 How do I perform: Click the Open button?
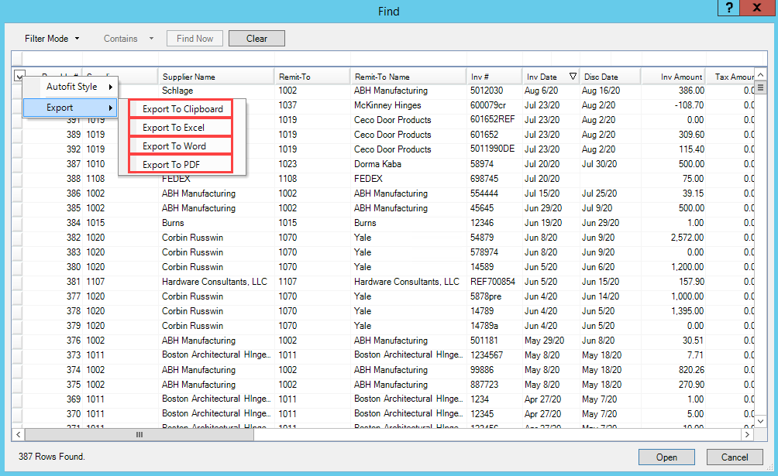coord(666,457)
